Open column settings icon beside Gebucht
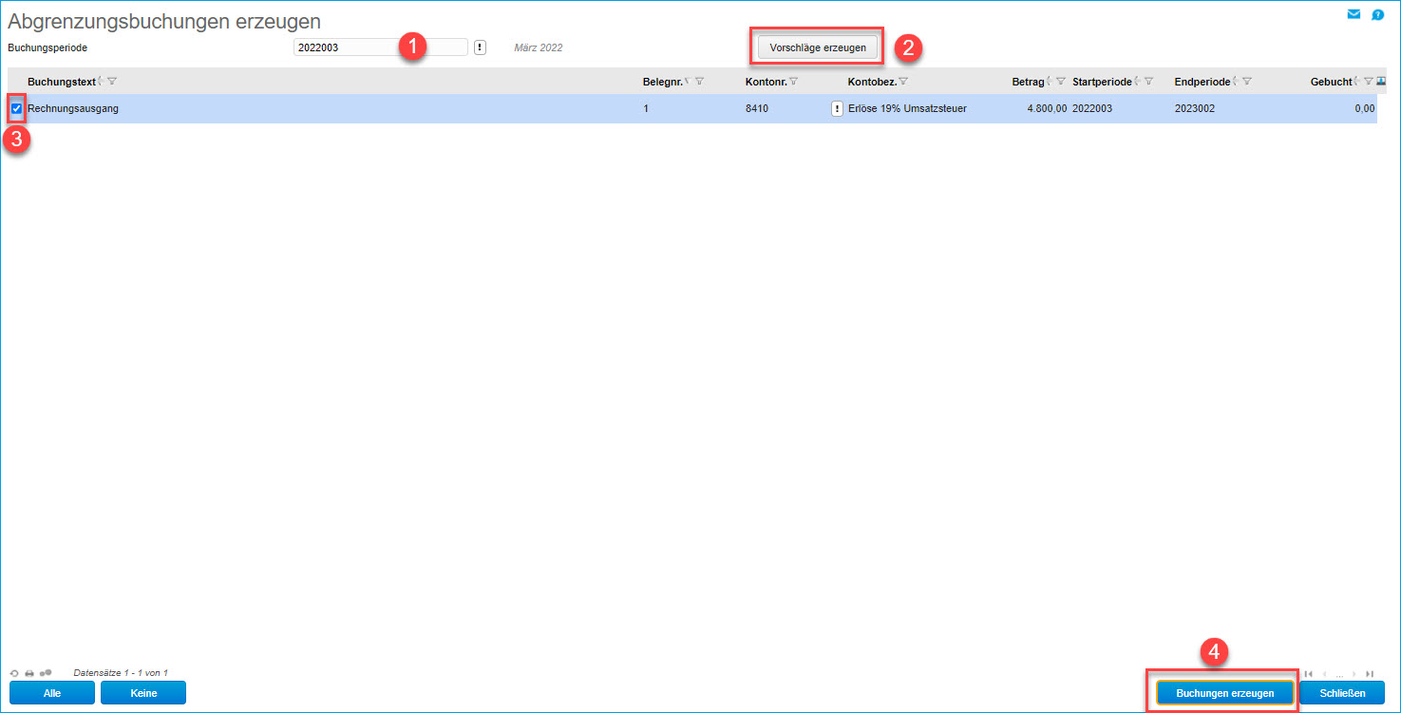This screenshot has width=1401, height=713. 1380,82
